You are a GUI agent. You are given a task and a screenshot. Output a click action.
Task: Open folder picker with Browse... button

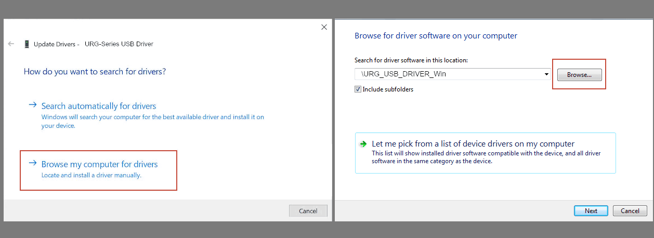coord(579,75)
